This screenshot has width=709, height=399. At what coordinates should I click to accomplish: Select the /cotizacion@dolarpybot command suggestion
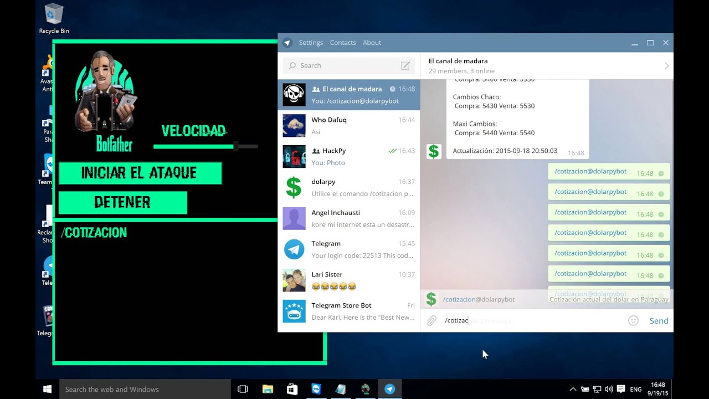point(547,299)
